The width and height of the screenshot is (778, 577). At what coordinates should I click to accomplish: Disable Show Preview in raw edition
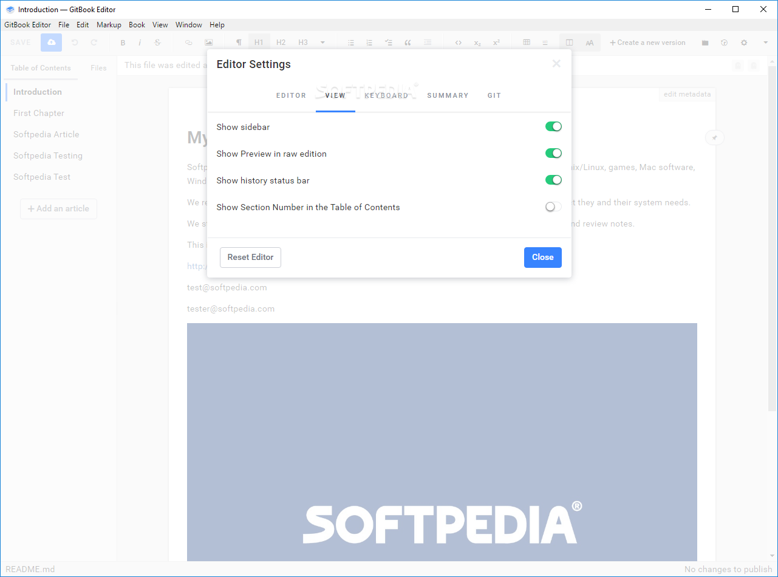coord(553,153)
